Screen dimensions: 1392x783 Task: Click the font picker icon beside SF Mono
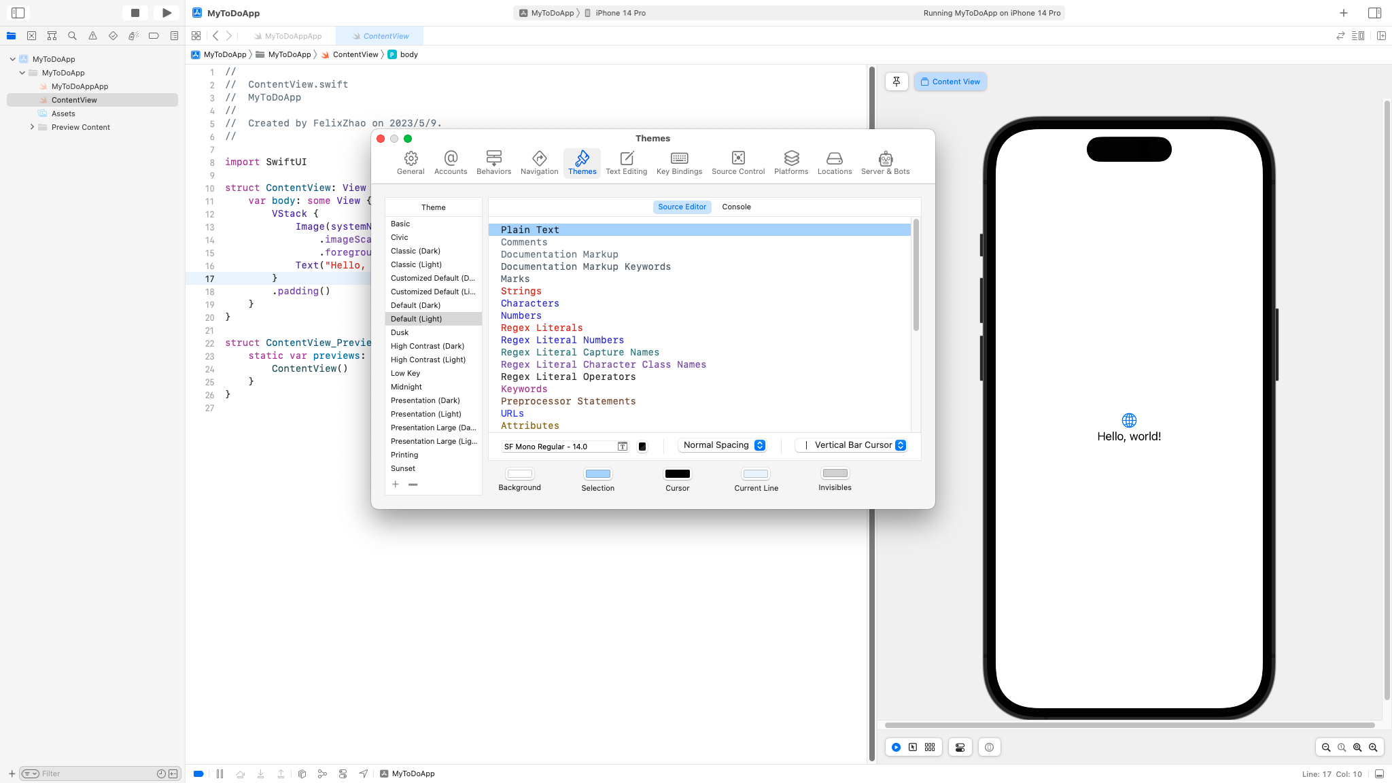point(622,447)
